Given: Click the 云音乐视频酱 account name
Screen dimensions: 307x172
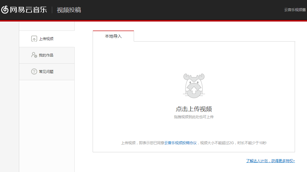Looking at the screenshot, I should [x=295, y=10].
